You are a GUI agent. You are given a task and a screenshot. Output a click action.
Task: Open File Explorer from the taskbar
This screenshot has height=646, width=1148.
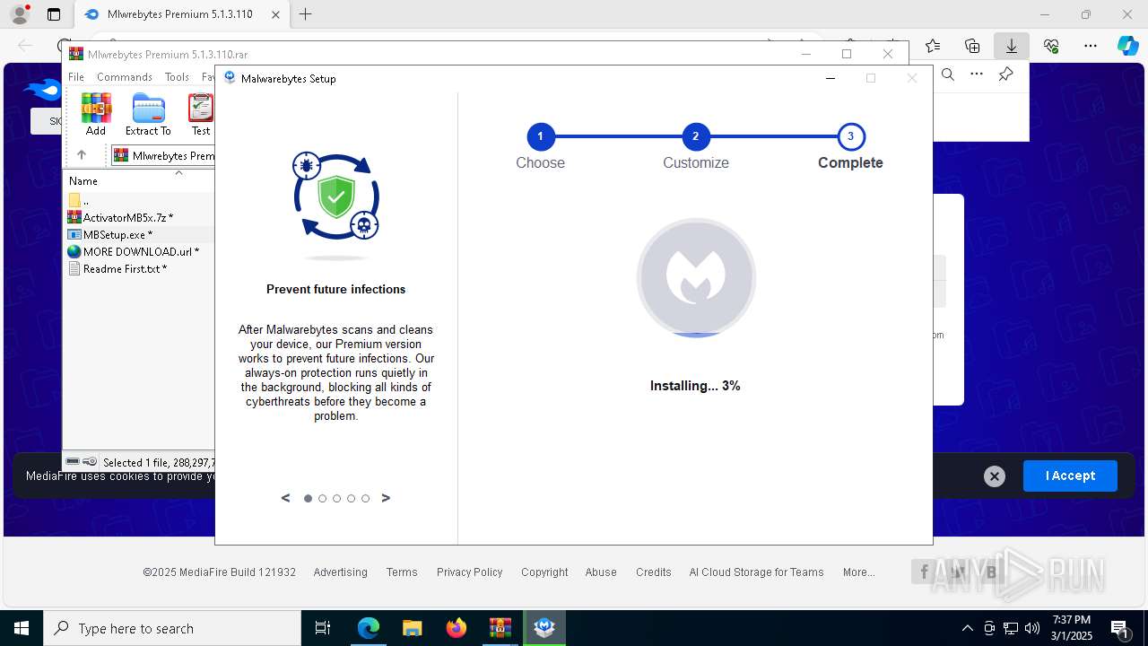(412, 628)
